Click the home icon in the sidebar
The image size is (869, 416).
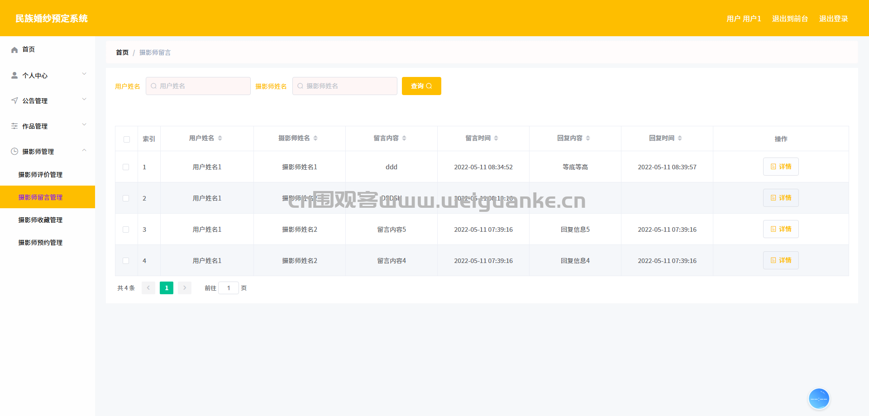(x=14, y=50)
